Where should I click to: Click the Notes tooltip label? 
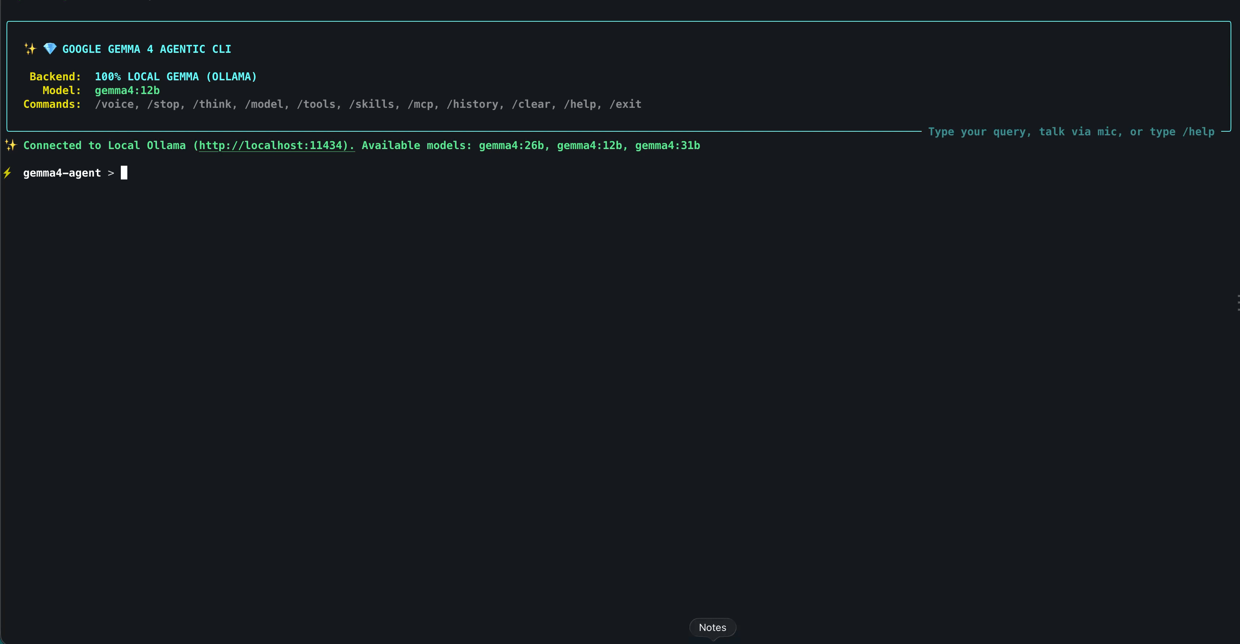click(713, 627)
